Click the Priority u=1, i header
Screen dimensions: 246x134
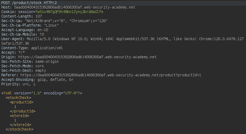pyautogui.click(x=18, y=84)
